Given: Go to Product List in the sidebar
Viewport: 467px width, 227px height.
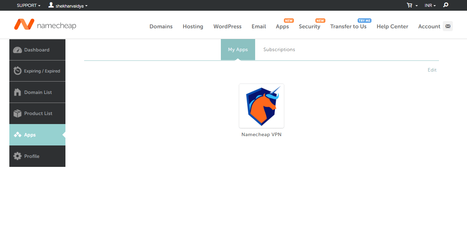Looking at the screenshot, I should click(37, 113).
